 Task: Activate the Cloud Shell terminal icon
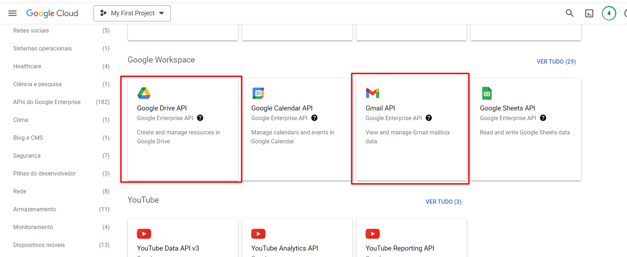[589, 13]
